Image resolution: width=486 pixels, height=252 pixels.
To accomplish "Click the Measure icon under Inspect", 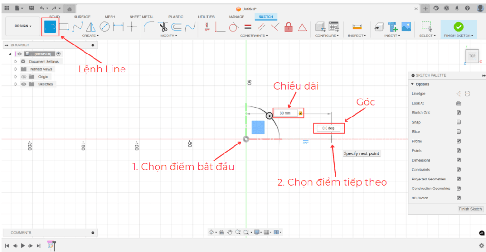I will (357, 27).
